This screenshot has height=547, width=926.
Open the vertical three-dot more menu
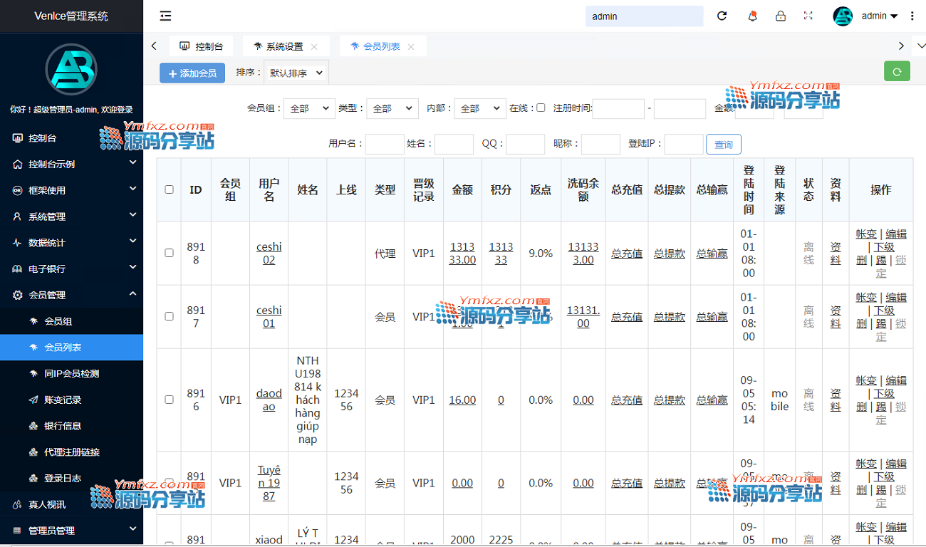click(912, 16)
